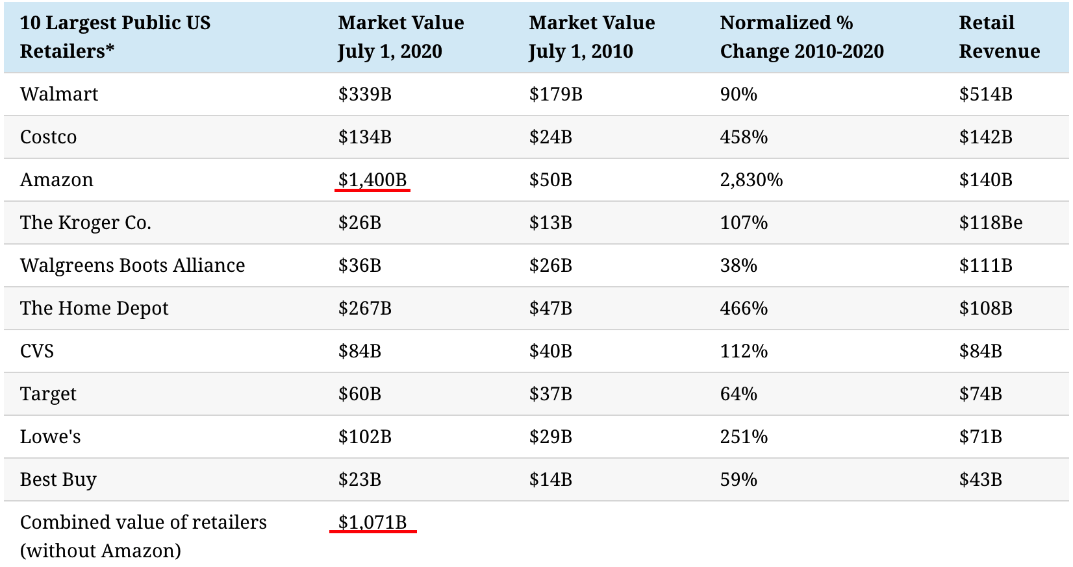Select the Walmart row name

pos(59,94)
